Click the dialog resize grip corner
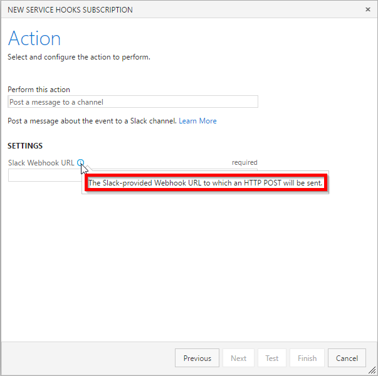Screen dimensions: 378x376 (x=372, y=370)
